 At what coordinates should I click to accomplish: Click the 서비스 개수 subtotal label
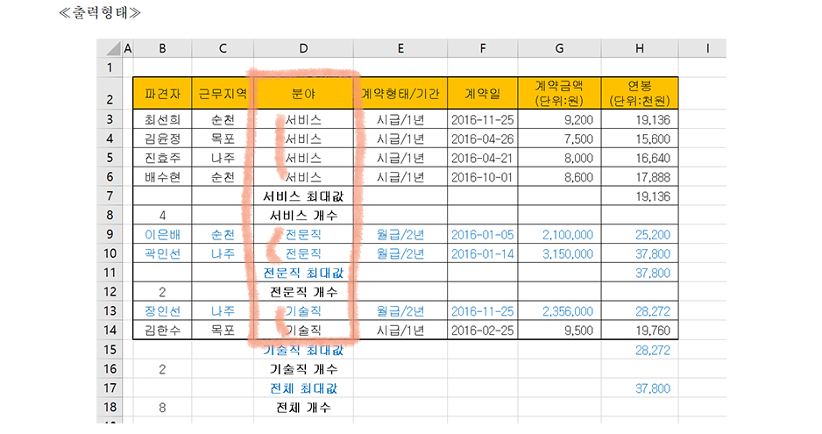point(303,215)
